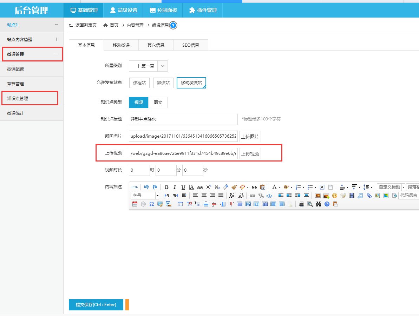
Task: Click the HTML source view icon
Action: [135, 187]
